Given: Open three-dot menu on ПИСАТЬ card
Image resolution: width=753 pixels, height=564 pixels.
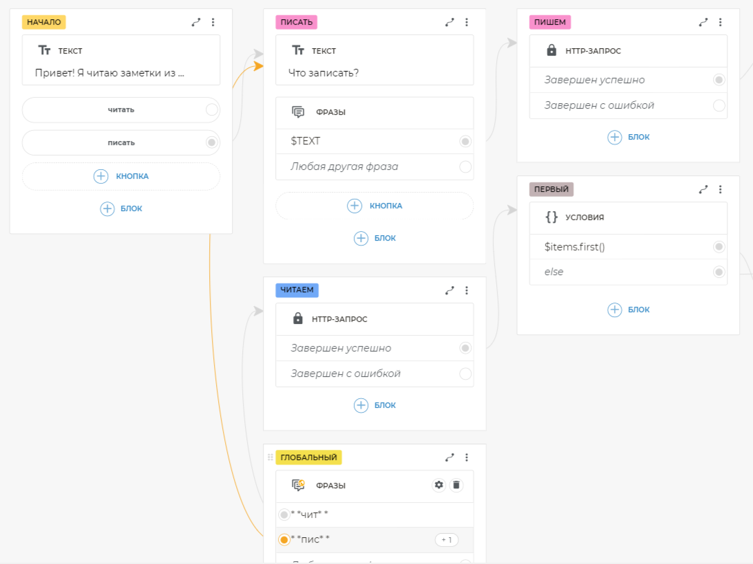Looking at the screenshot, I should tap(467, 22).
